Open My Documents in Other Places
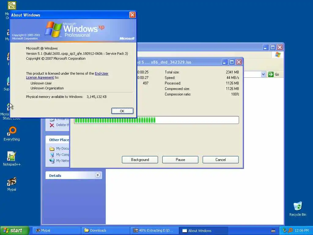The width and height of the screenshot is (313, 235). tap(59, 148)
